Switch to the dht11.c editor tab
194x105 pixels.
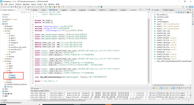point(102,10)
